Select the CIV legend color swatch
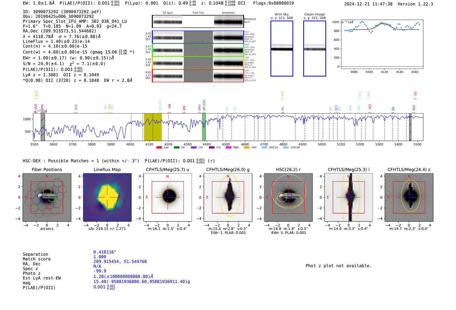Image resolution: width=456 pixels, height=310 pixels. tap(194, 147)
